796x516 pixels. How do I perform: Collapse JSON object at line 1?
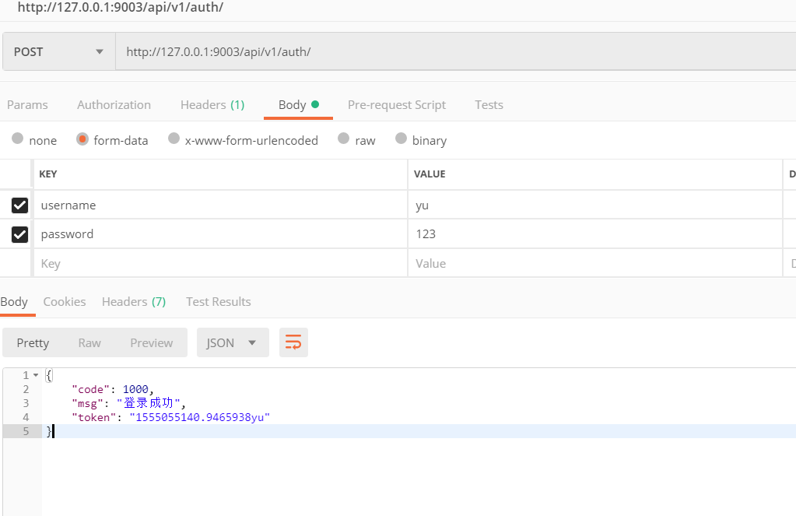36,375
